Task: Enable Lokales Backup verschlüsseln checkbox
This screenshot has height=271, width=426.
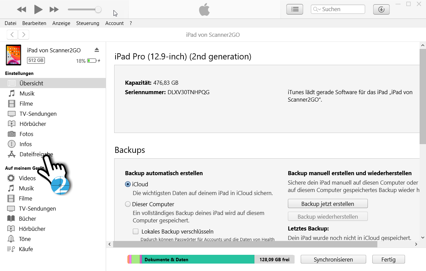Action: coord(136,232)
